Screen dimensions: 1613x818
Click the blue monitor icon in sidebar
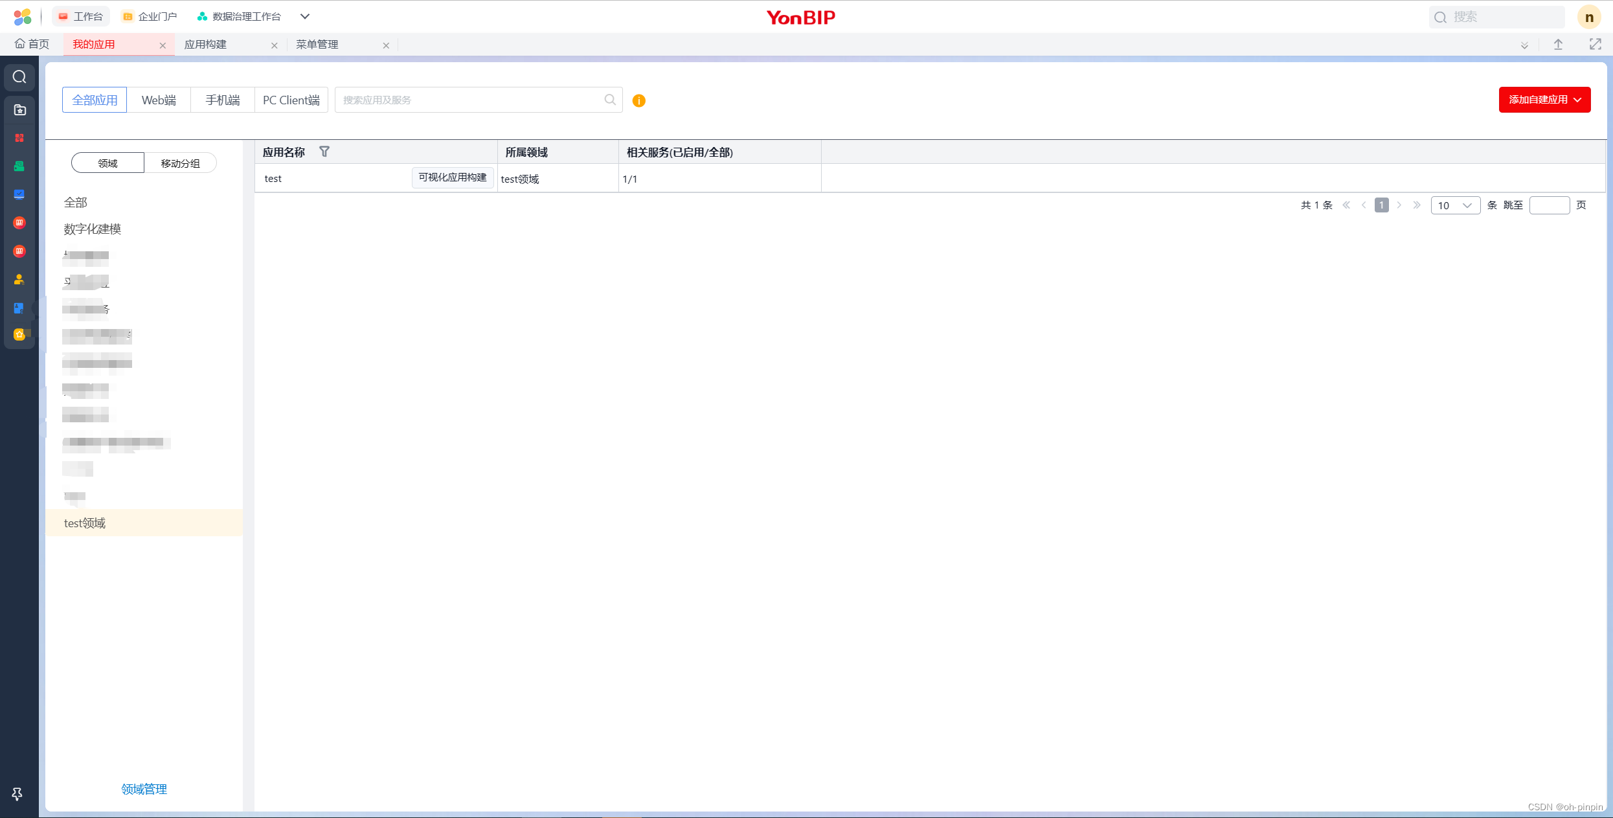19,194
